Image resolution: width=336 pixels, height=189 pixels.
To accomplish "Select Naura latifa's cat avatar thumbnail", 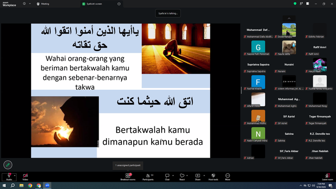I will tap(289, 47).
